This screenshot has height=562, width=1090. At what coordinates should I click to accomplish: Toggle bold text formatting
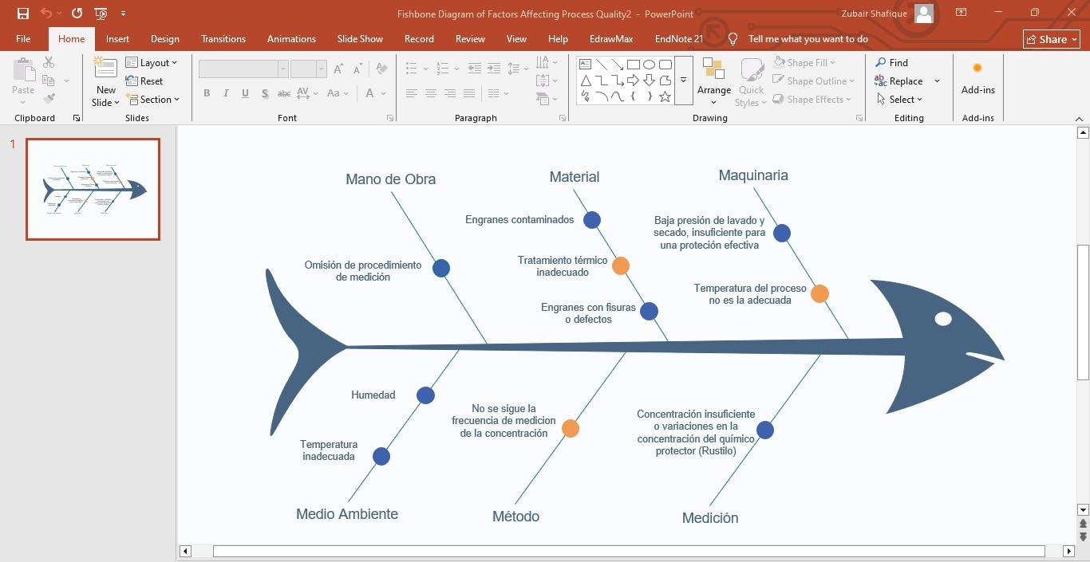click(x=207, y=93)
